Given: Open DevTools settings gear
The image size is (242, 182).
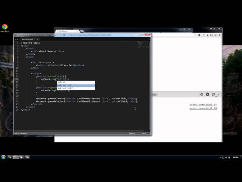Looking at the screenshot, I should [x=207, y=94].
